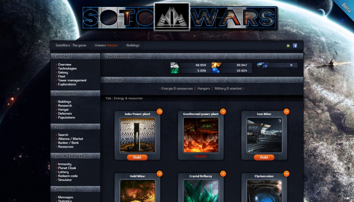Go to Research in Development menu
Image resolution: width=354 pixels, height=202 pixels.
[x=65, y=105]
